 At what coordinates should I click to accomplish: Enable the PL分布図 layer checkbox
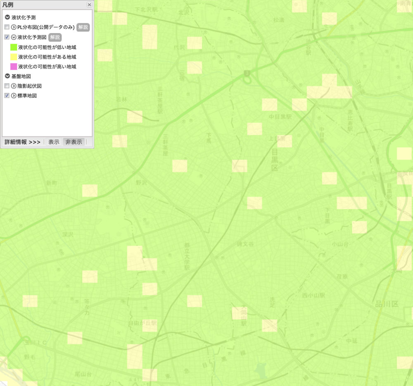(7, 27)
